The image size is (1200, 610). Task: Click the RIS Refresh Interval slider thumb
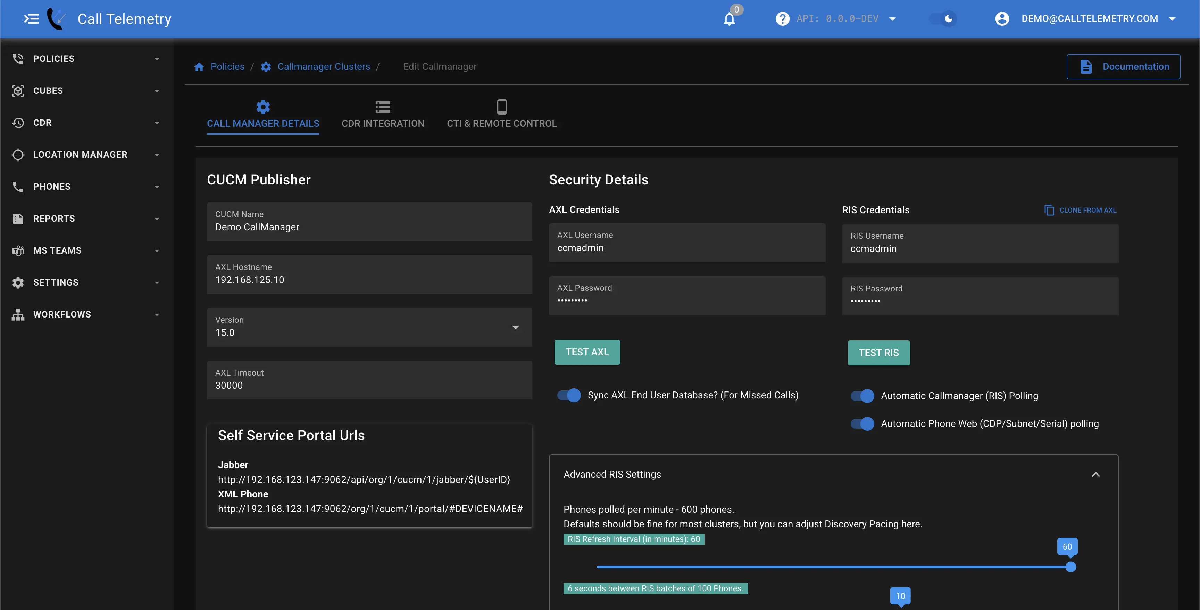(x=1070, y=567)
